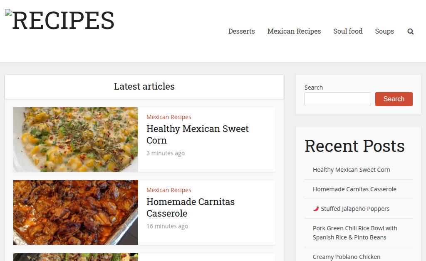Click the RECIPES site logo
This screenshot has height=261, width=426.
60,20
